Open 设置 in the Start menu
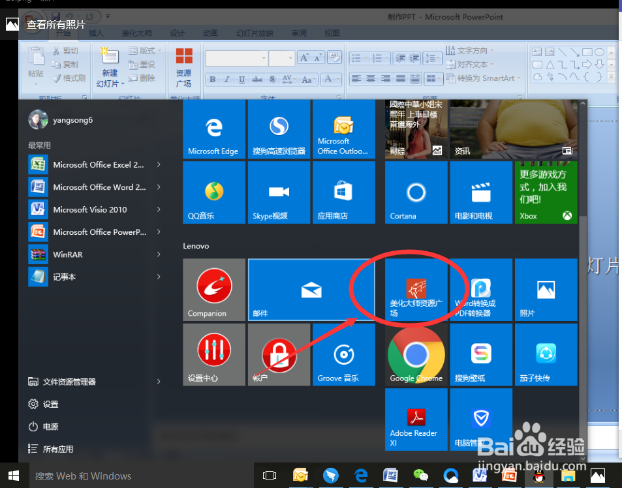The image size is (622, 488). (43, 404)
